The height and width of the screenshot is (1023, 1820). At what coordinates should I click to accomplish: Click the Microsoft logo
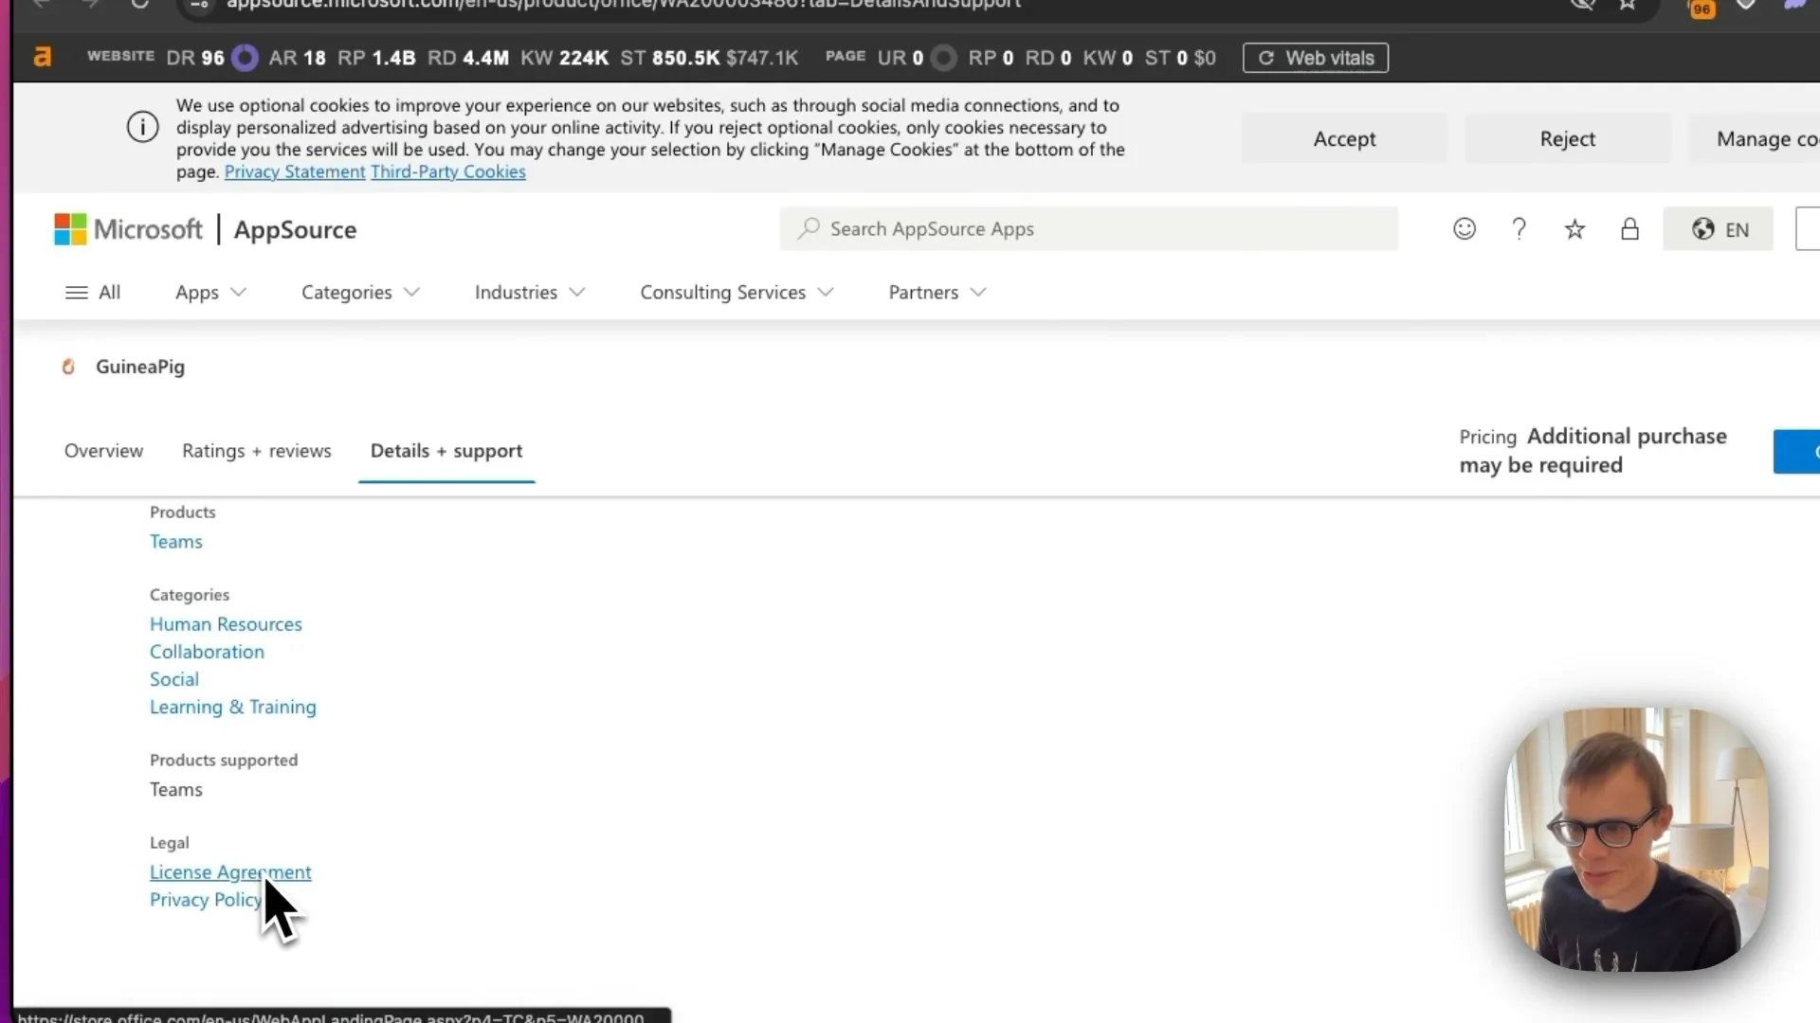coord(128,229)
